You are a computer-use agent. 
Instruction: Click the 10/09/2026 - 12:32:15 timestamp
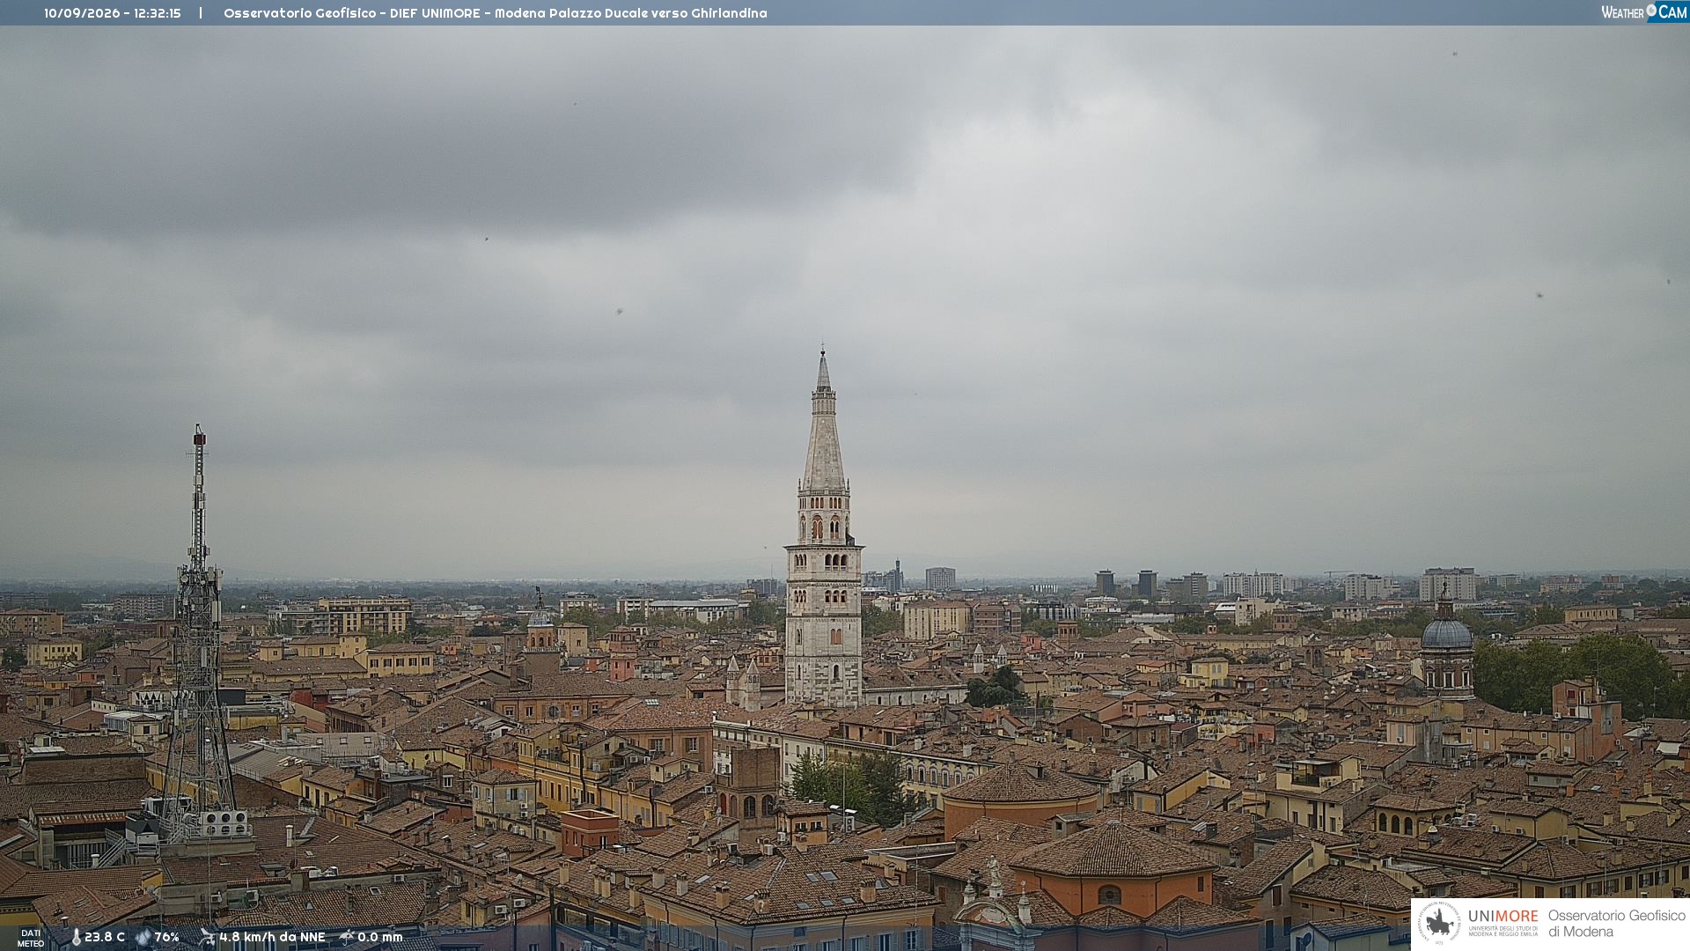(113, 13)
